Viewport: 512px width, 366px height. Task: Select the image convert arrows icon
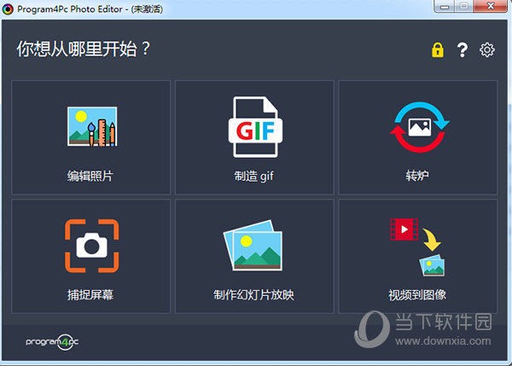click(420, 127)
